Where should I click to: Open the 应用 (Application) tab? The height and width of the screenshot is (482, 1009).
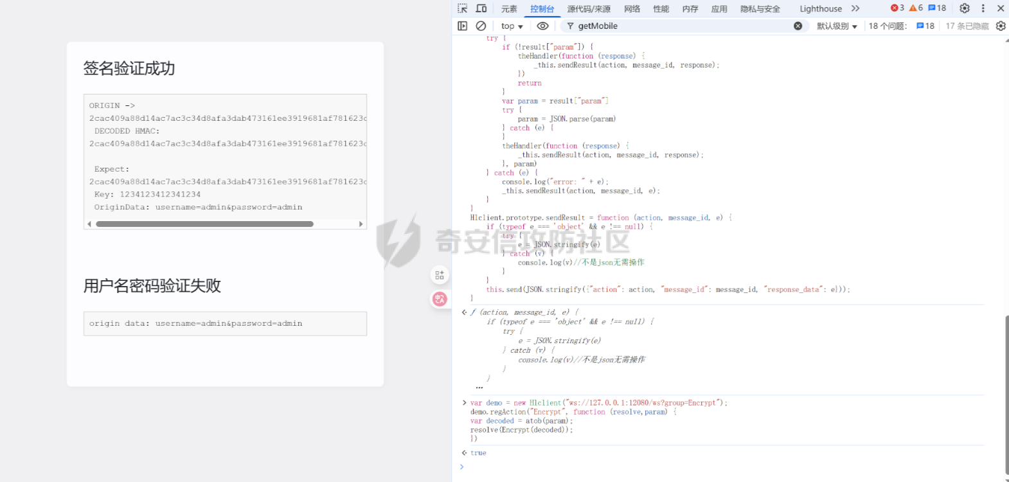pyautogui.click(x=719, y=8)
